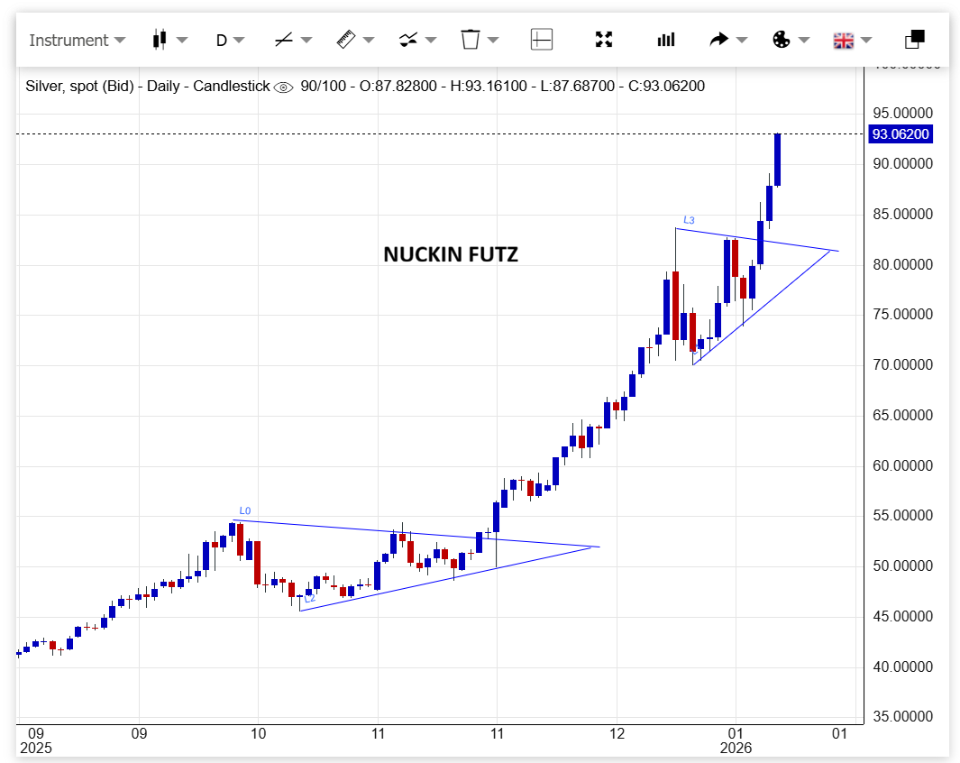This screenshot has height=763, width=960.
Task: Select the L0 trend line label
Action: click(x=244, y=510)
